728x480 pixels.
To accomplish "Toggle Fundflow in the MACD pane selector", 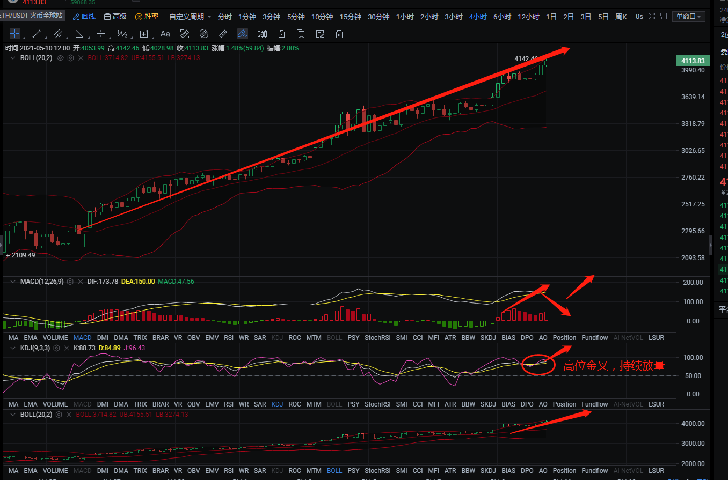I will click(595, 338).
